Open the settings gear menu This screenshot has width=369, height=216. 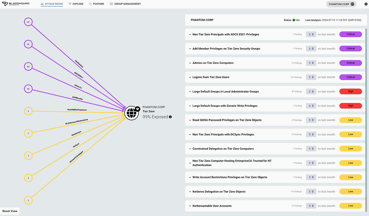[x=366, y=4]
